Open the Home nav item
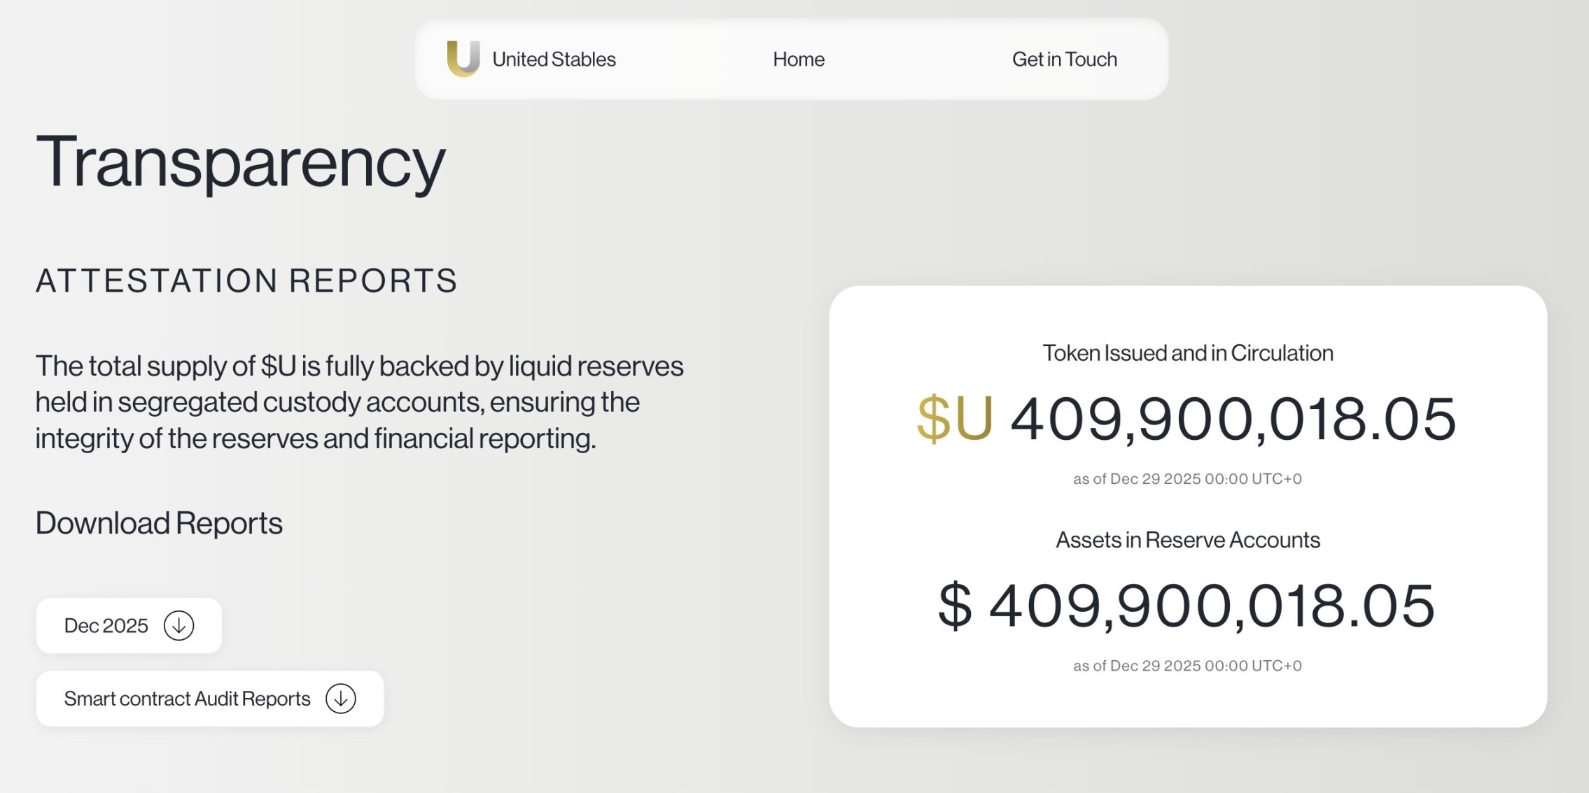 [x=798, y=59]
